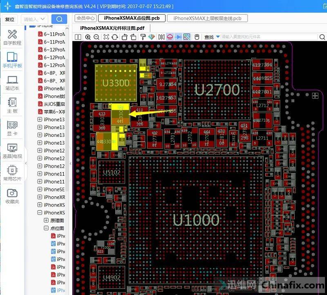Screen dimensions: 327x295
Task: Toggle the highlighted blue arrow toolbar button
Action: [178, 37]
